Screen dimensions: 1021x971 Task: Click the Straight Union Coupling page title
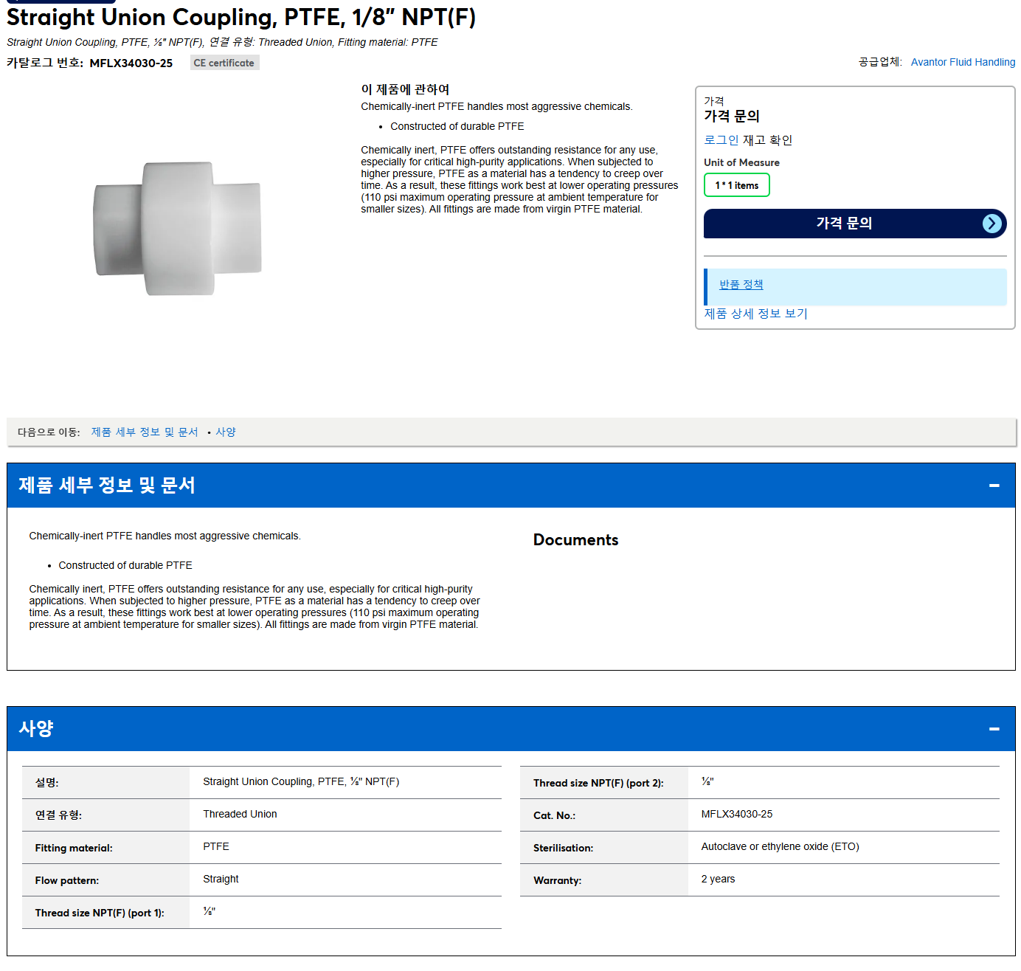[x=241, y=17]
